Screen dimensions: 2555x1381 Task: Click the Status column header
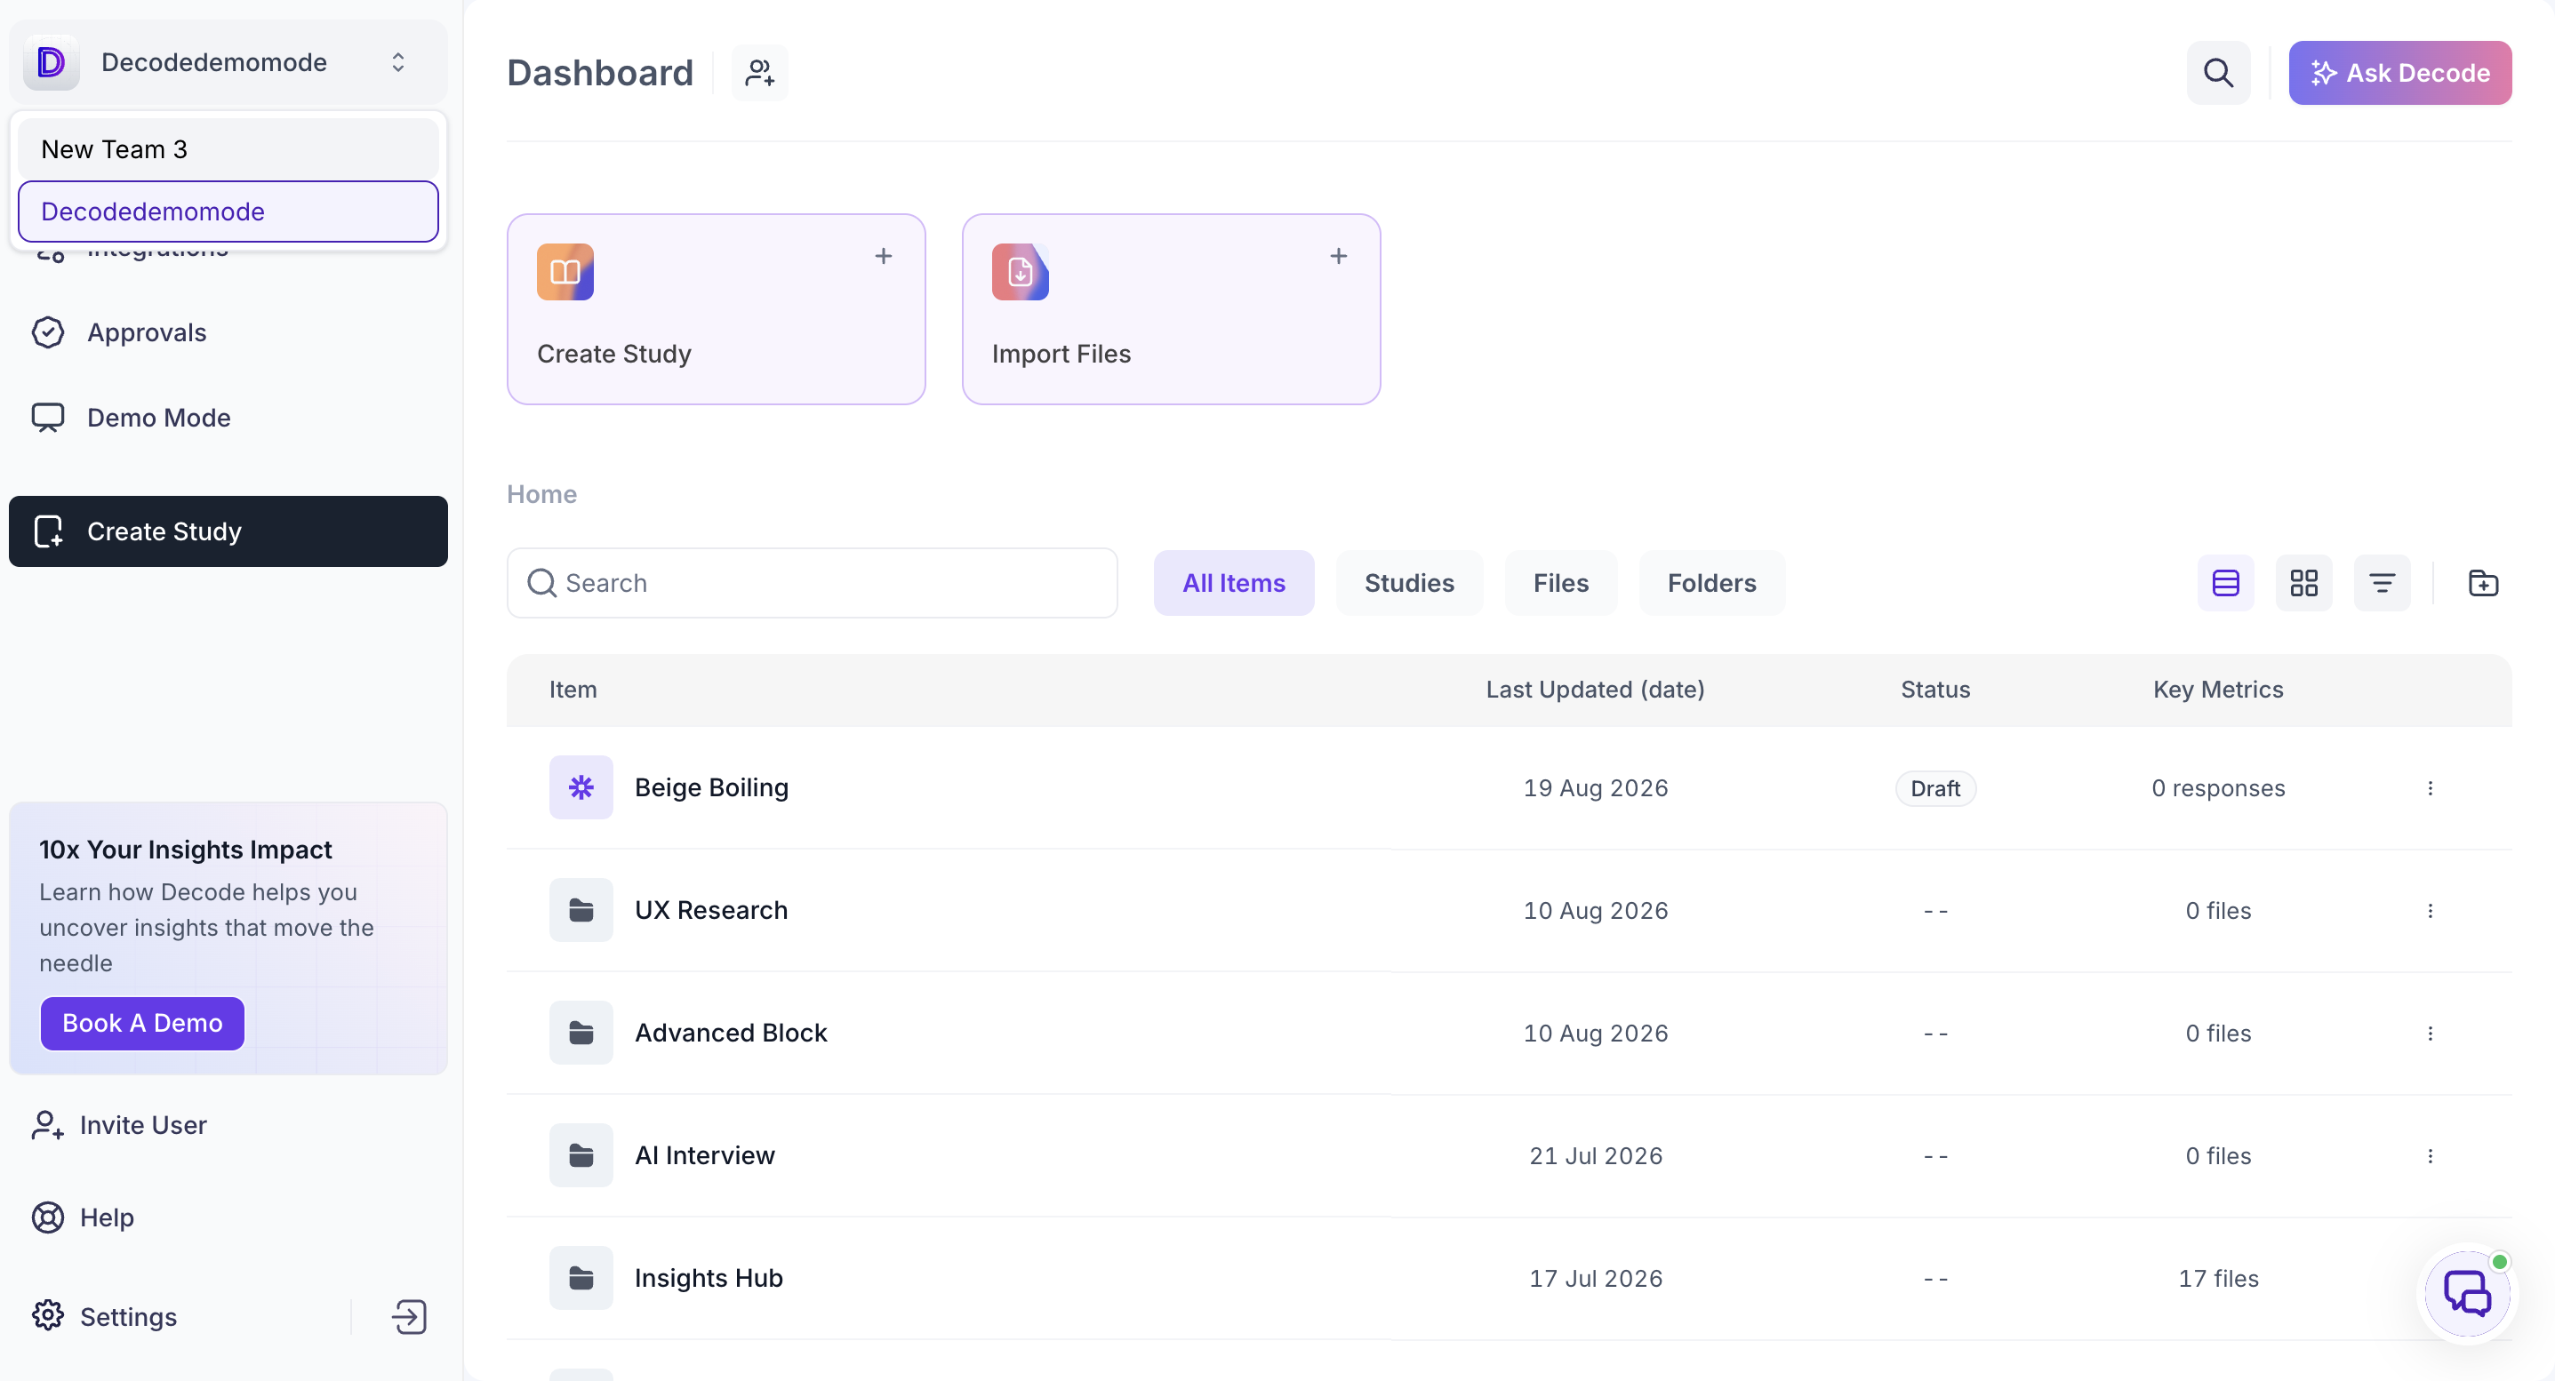(x=1935, y=689)
